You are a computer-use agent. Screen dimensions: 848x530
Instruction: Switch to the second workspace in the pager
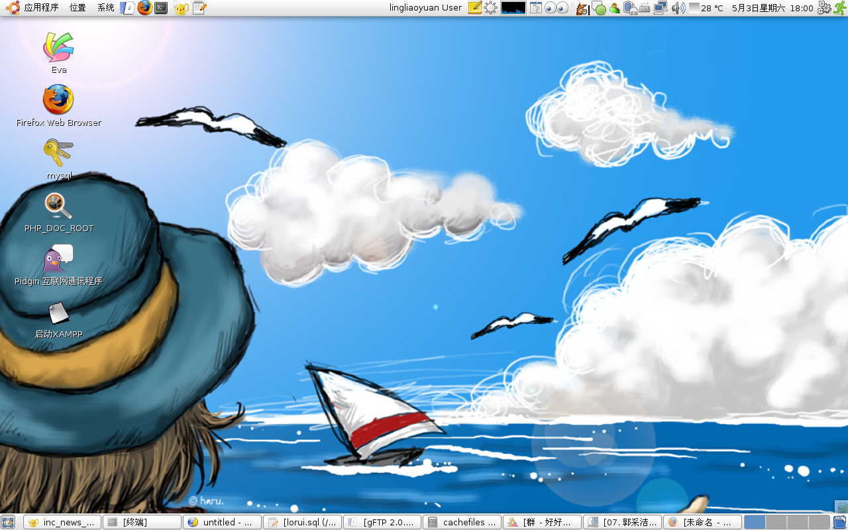tap(776, 522)
